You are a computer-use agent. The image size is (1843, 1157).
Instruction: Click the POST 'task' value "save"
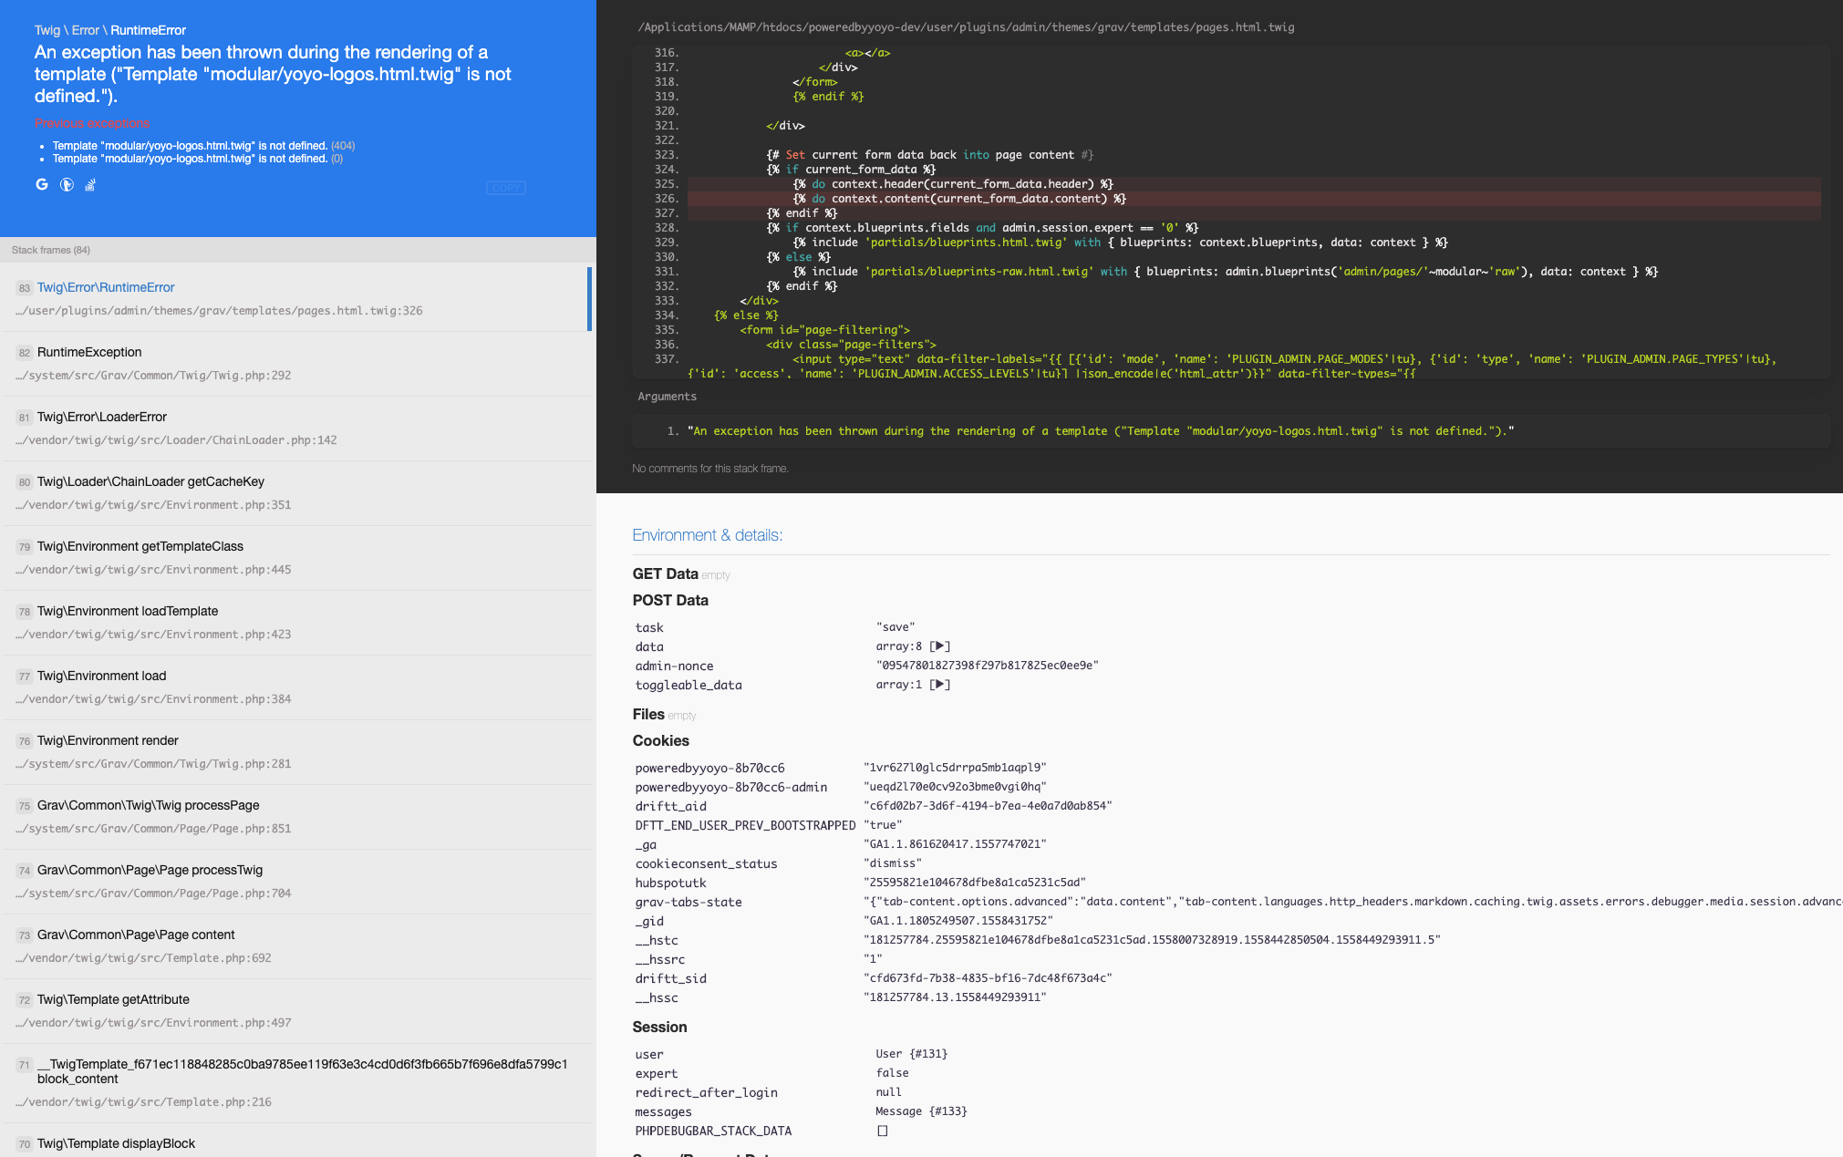[x=896, y=627]
